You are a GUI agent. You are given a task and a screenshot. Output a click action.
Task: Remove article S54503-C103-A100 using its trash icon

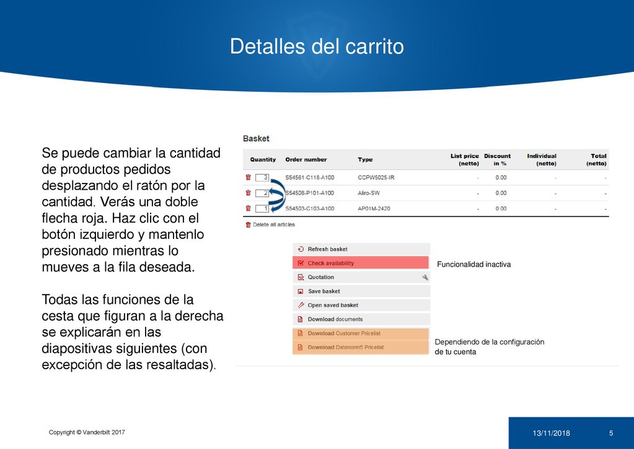point(249,208)
